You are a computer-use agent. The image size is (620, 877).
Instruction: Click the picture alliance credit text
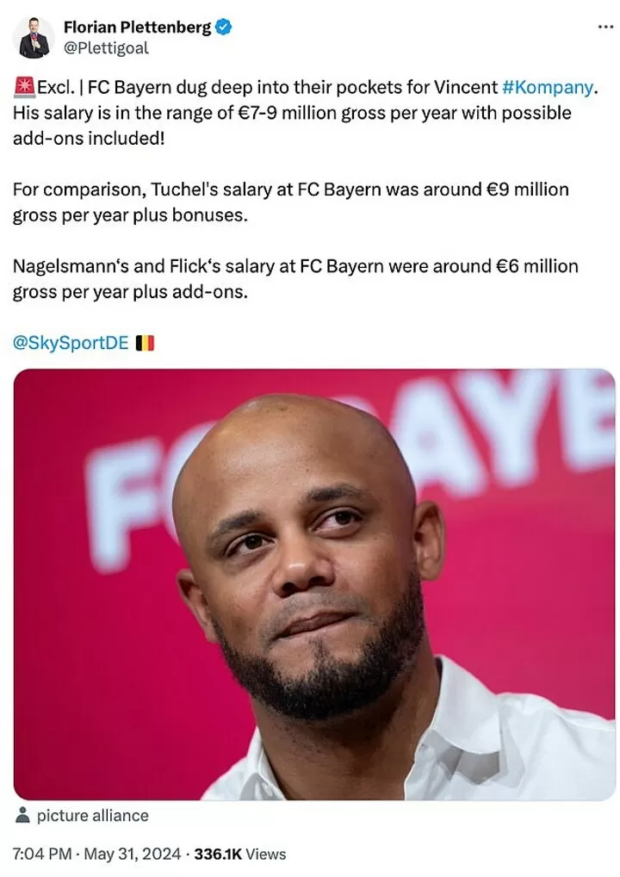point(92,816)
